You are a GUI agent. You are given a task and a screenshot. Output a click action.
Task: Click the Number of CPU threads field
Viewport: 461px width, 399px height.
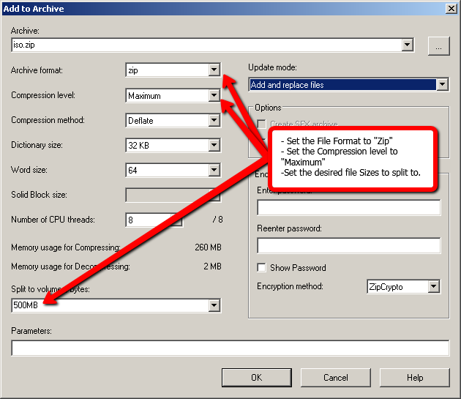click(150, 220)
